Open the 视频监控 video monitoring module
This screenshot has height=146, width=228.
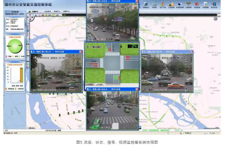(146, 5)
